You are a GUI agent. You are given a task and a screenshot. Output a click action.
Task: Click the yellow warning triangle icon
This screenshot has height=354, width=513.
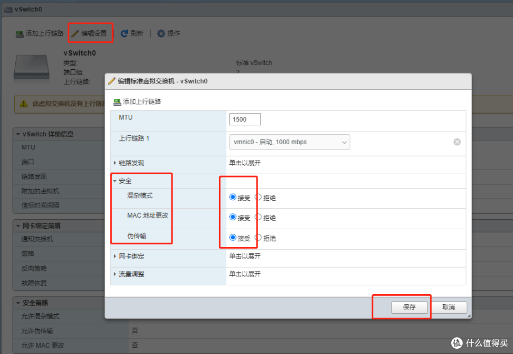(24, 103)
